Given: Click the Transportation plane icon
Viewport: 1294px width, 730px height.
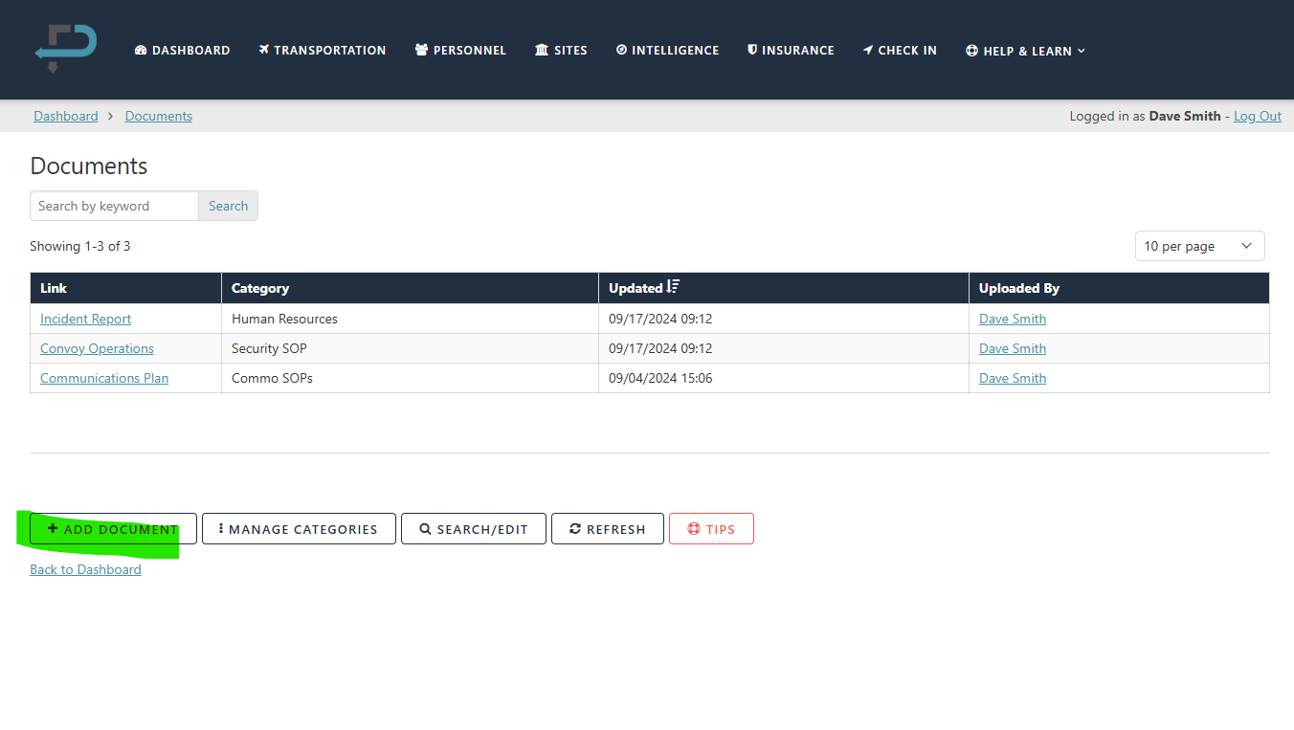Looking at the screenshot, I should pyautogui.click(x=264, y=50).
